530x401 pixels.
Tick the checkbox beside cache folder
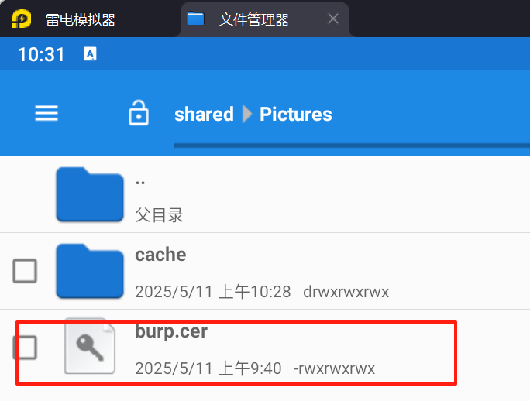[25, 271]
